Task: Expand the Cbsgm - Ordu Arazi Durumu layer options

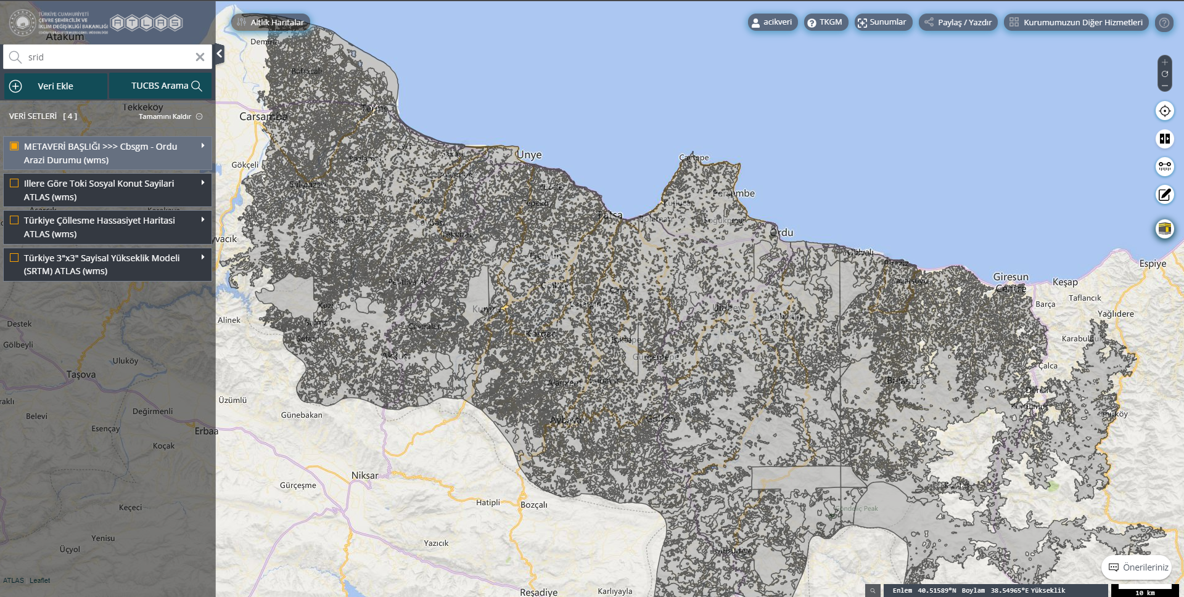Action: 202,146
